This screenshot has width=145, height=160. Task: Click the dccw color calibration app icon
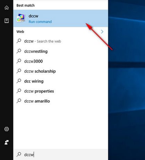[x=21, y=18]
